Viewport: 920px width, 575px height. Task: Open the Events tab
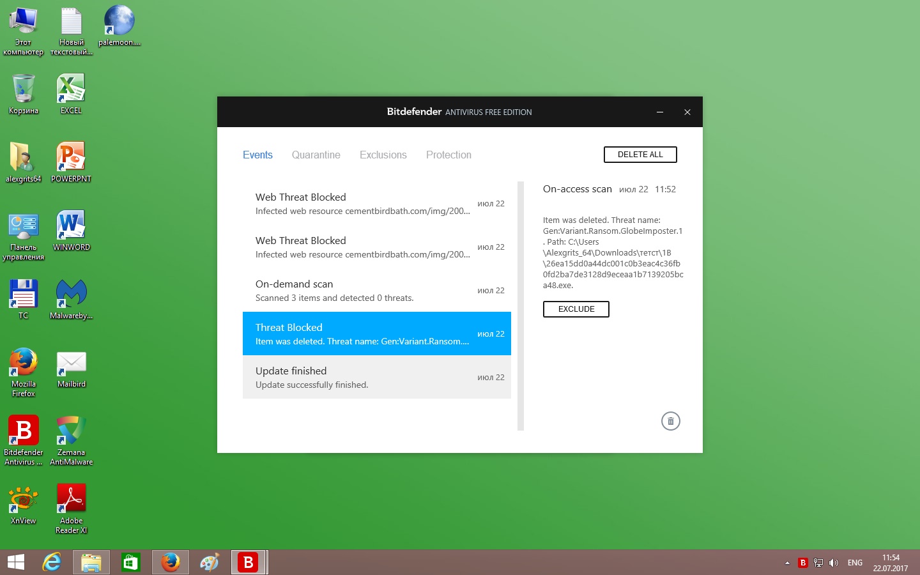[x=257, y=155]
